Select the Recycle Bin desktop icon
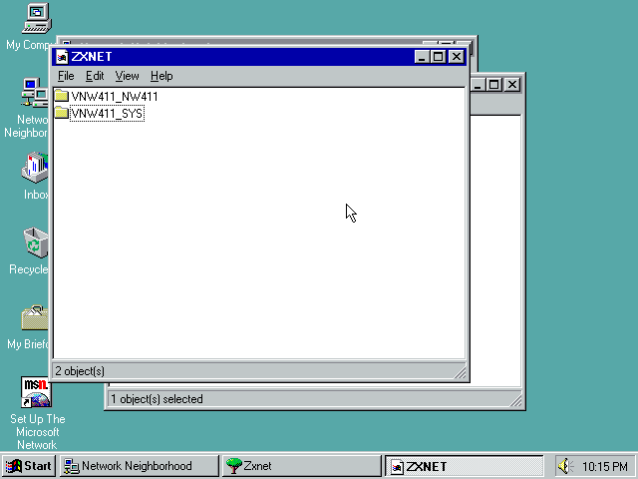The image size is (638, 479). point(36,242)
